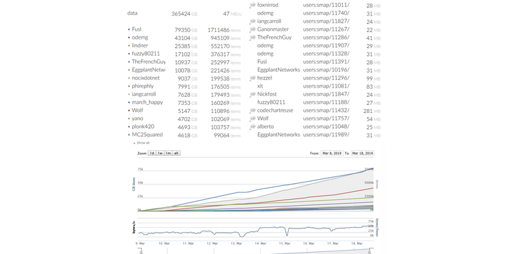Edit the From date field

tap(332, 153)
